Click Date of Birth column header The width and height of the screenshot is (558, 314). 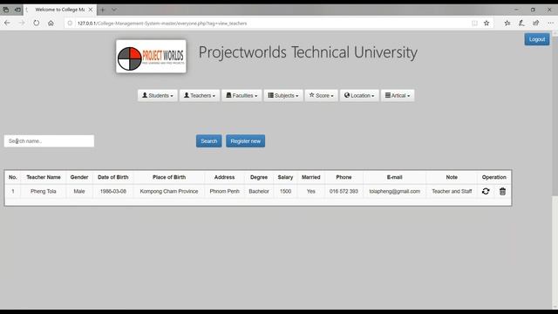pyautogui.click(x=112, y=177)
